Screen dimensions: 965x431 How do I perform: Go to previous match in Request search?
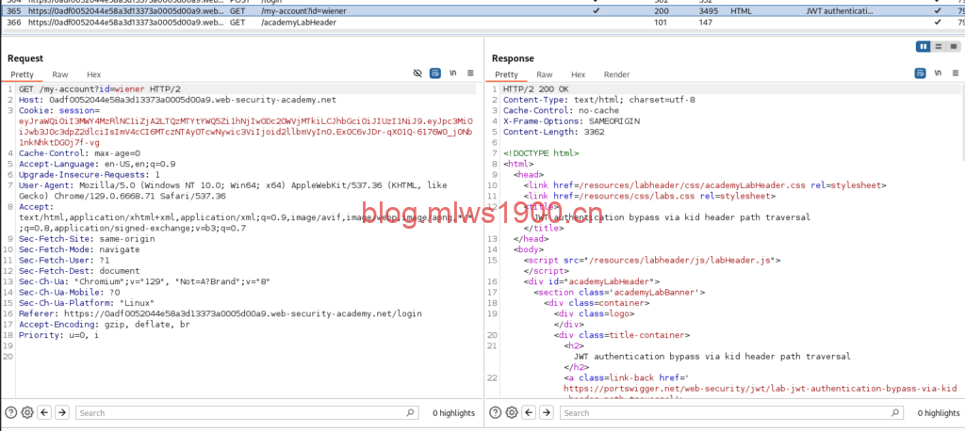(44, 412)
